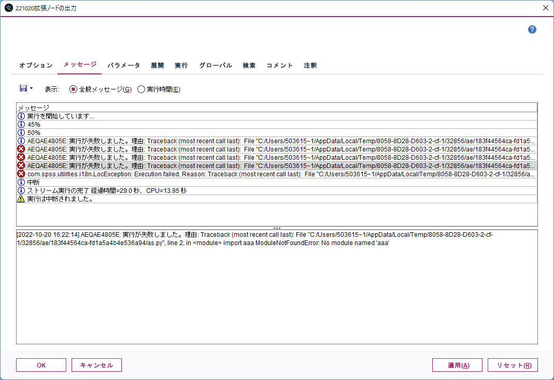The height and width of the screenshot is (380, 554).
Task: Click info icon beside 中断 message
Action: tap(21, 182)
